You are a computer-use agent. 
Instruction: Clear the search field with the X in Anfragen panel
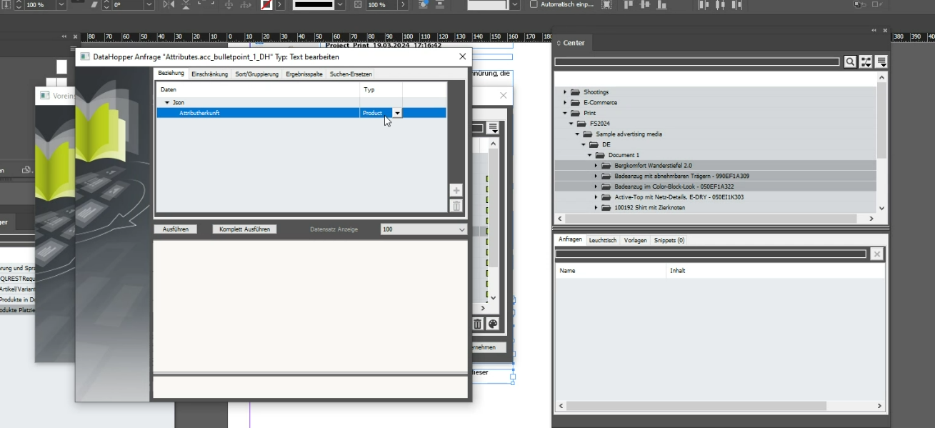coord(876,254)
